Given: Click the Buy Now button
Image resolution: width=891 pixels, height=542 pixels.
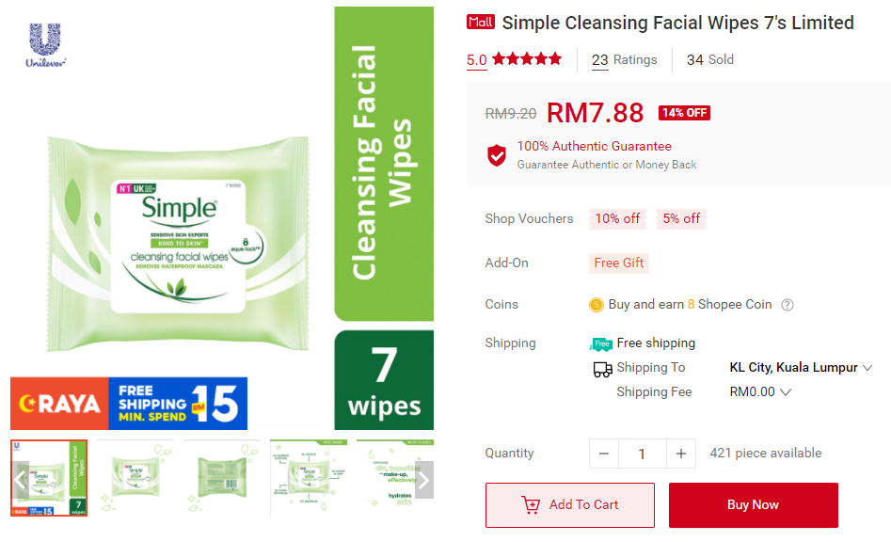Looking at the screenshot, I should [753, 505].
